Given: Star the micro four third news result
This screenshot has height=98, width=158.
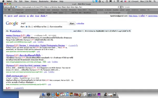Looking at the screenshot, I should (x=48, y=65).
